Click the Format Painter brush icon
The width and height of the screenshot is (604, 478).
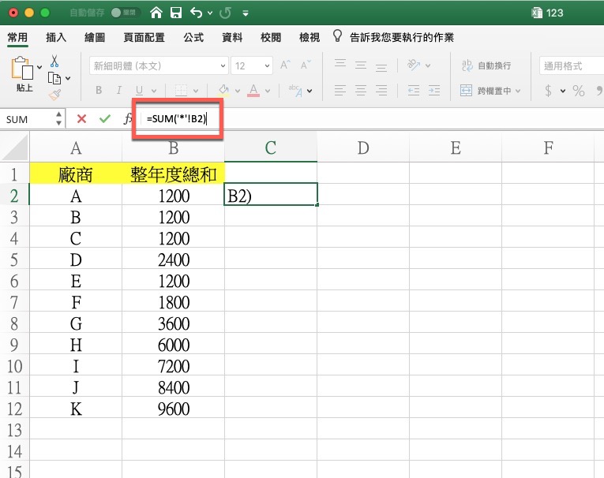point(54,95)
